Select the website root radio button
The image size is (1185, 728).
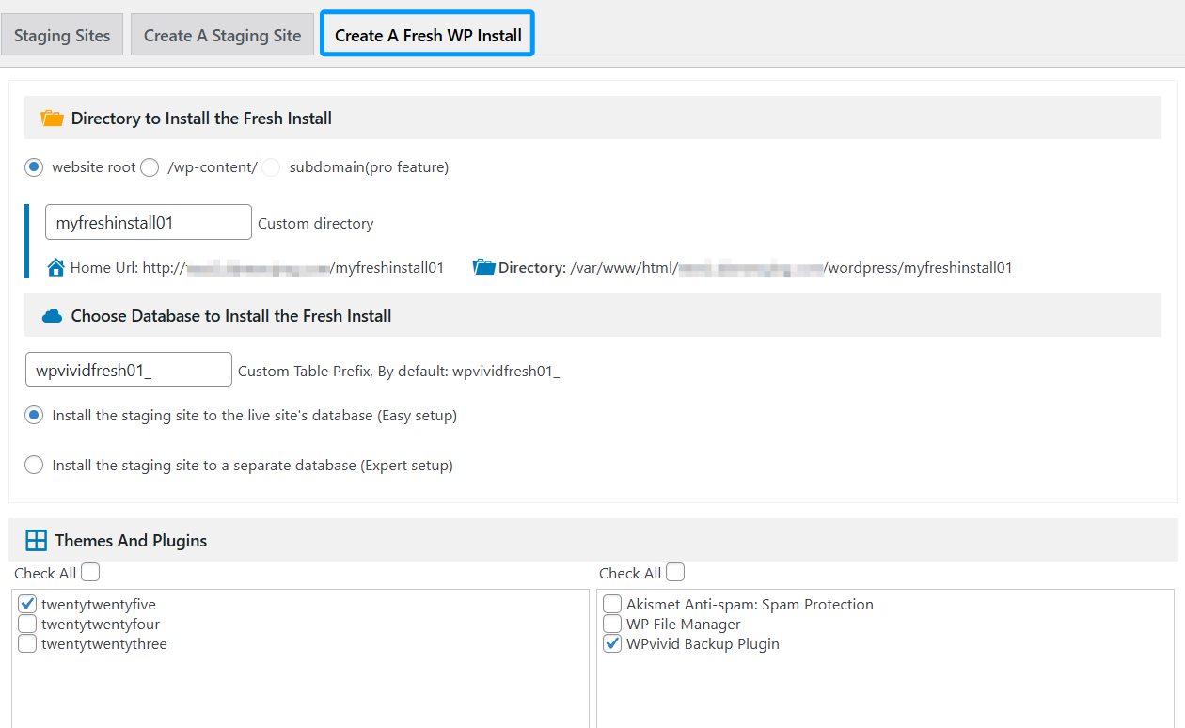click(x=35, y=167)
